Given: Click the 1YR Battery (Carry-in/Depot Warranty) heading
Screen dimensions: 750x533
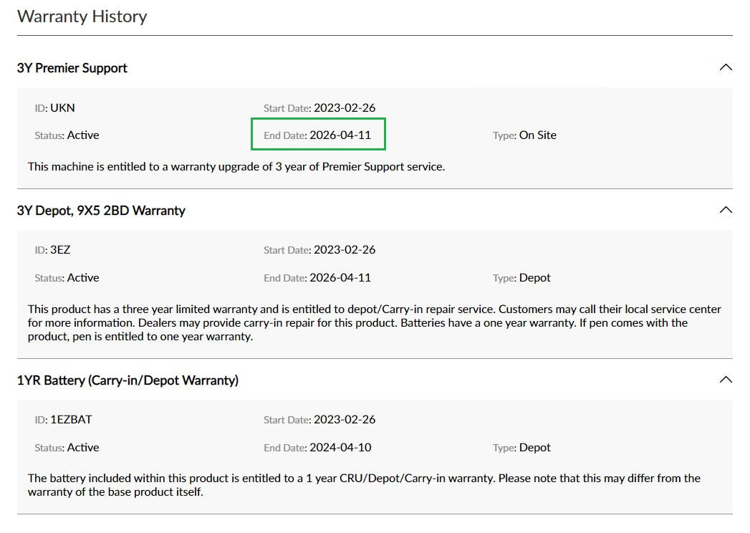Looking at the screenshot, I should click(x=126, y=380).
